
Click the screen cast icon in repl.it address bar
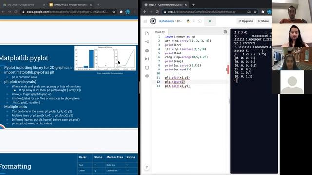249,12
